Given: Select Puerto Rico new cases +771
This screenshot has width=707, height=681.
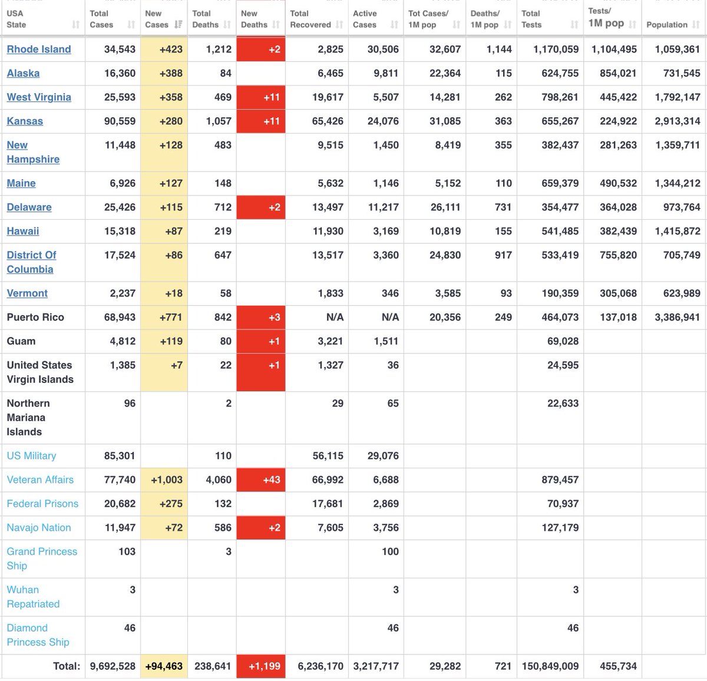Looking at the screenshot, I should pyautogui.click(x=171, y=317).
